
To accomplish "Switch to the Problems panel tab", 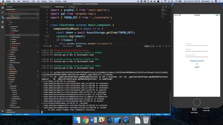I will click(x=47, y=46).
